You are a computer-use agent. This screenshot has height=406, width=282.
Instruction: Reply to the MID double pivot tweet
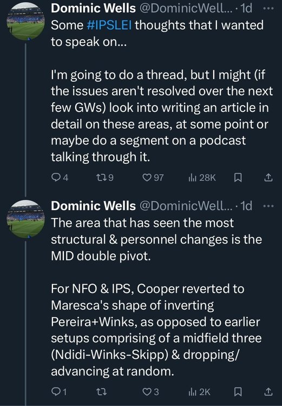[x=60, y=392]
